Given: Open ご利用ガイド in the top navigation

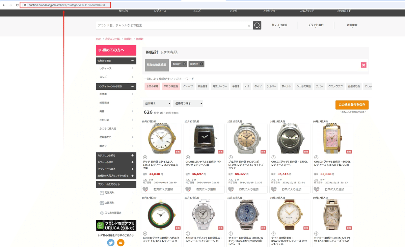Looking at the screenshot, I should [344, 11].
